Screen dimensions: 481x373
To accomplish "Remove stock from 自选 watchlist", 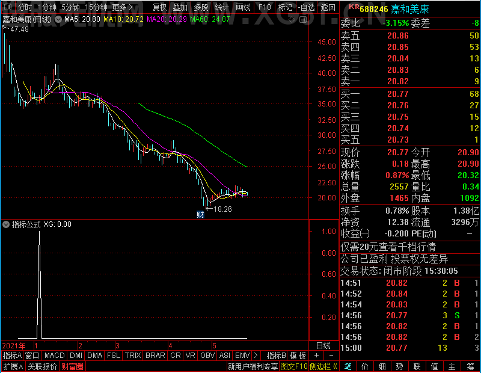I will click(307, 7).
